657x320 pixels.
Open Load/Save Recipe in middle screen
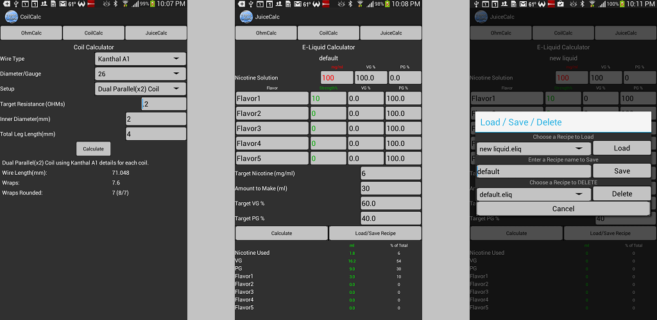pos(375,233)
